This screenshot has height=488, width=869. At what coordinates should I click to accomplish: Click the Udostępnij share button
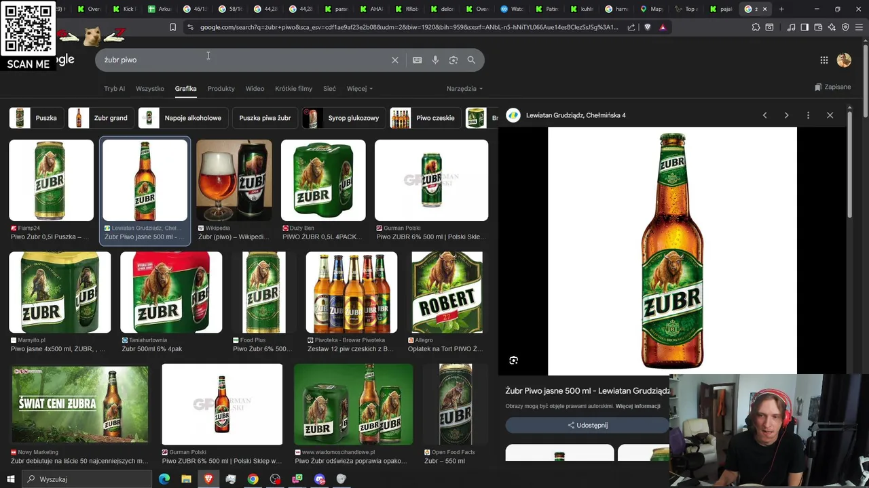click(587, 425)
